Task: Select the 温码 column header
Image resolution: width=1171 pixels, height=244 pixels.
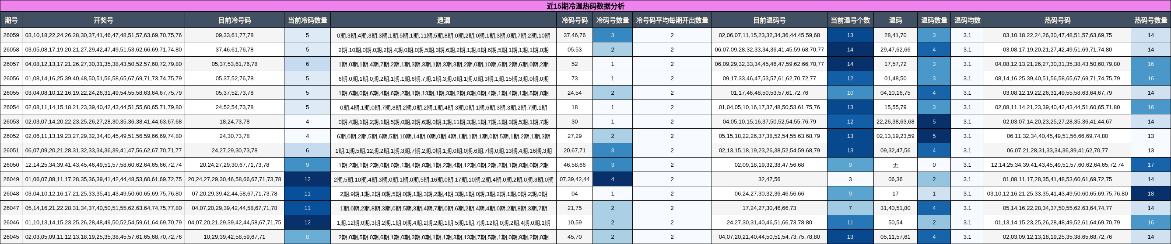Action: [895, 20]
